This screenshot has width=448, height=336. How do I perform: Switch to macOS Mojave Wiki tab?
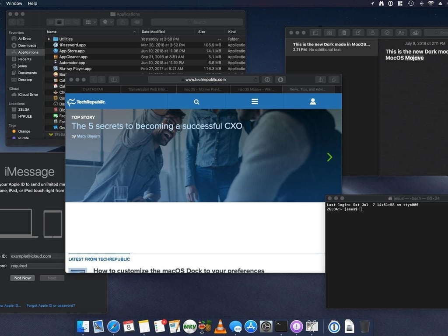coord(255,89)
